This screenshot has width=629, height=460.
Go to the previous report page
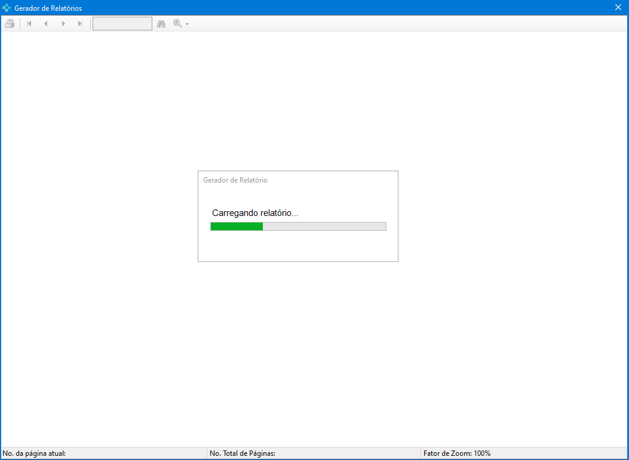pyautogui.click(x=46, y=24)
